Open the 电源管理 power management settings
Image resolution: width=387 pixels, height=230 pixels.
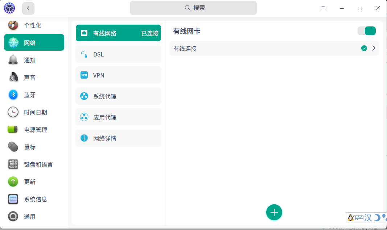coord(34,129)
